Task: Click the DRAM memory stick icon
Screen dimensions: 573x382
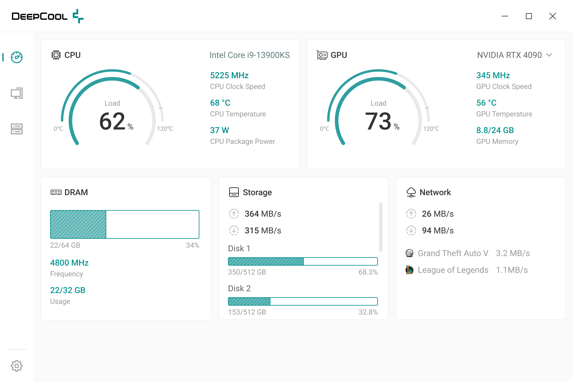Action: coord(56,192)
